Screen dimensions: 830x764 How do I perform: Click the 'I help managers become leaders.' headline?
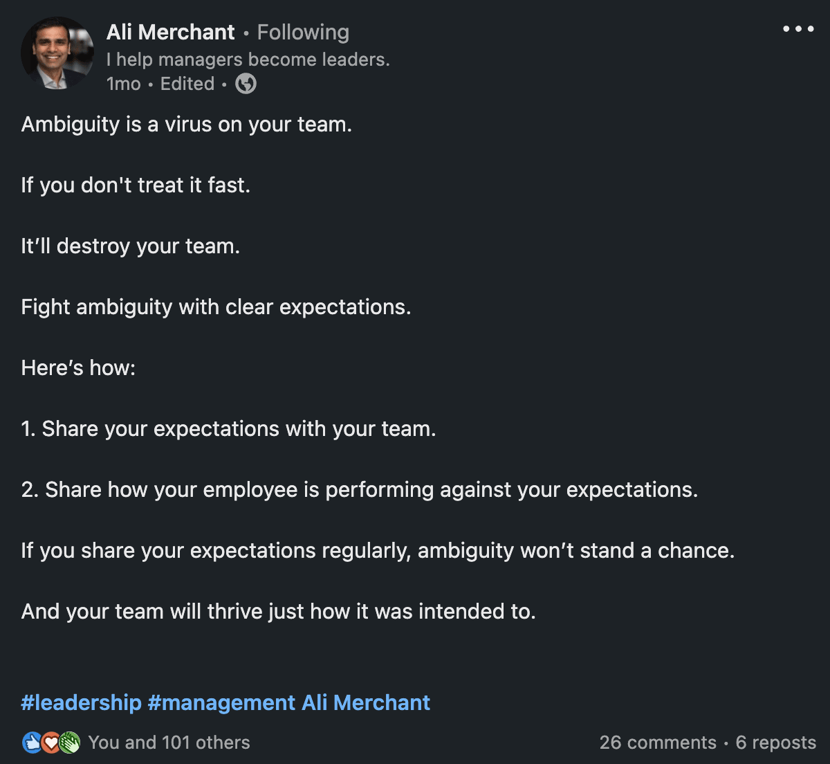(x=248, y=60)
